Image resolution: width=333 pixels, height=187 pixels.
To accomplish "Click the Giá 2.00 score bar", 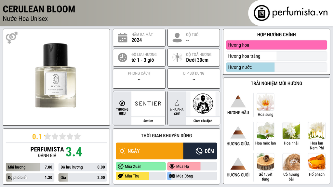I will (x=83, y=178).
